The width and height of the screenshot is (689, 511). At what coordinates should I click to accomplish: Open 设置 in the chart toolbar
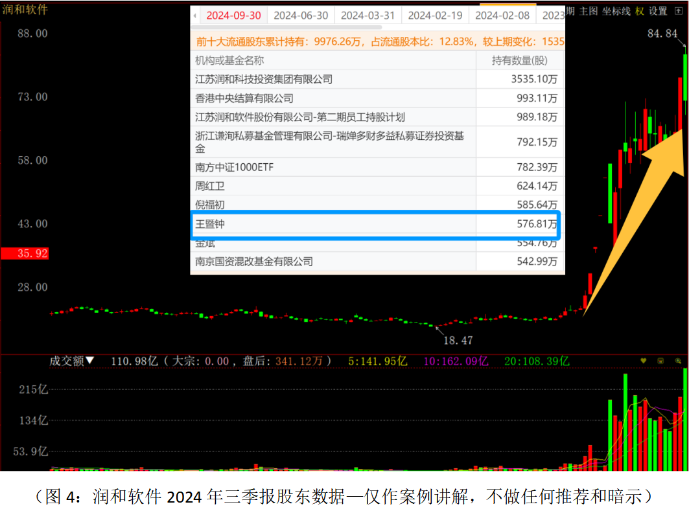658,11
